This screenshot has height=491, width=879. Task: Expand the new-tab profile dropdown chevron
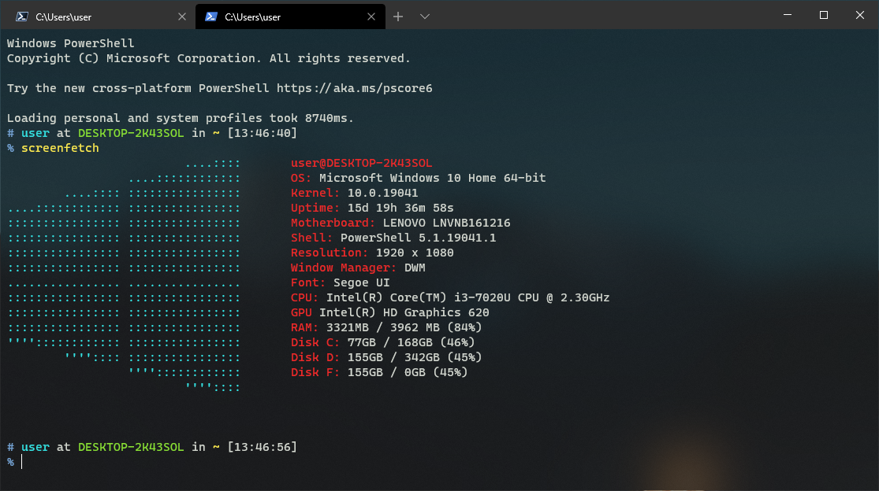tap(425, 17)
